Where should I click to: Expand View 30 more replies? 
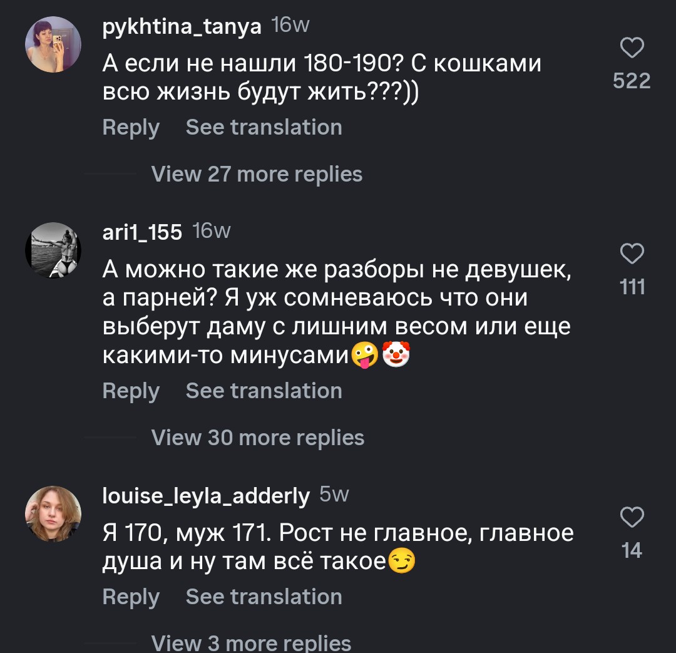[x=257, y=438]
